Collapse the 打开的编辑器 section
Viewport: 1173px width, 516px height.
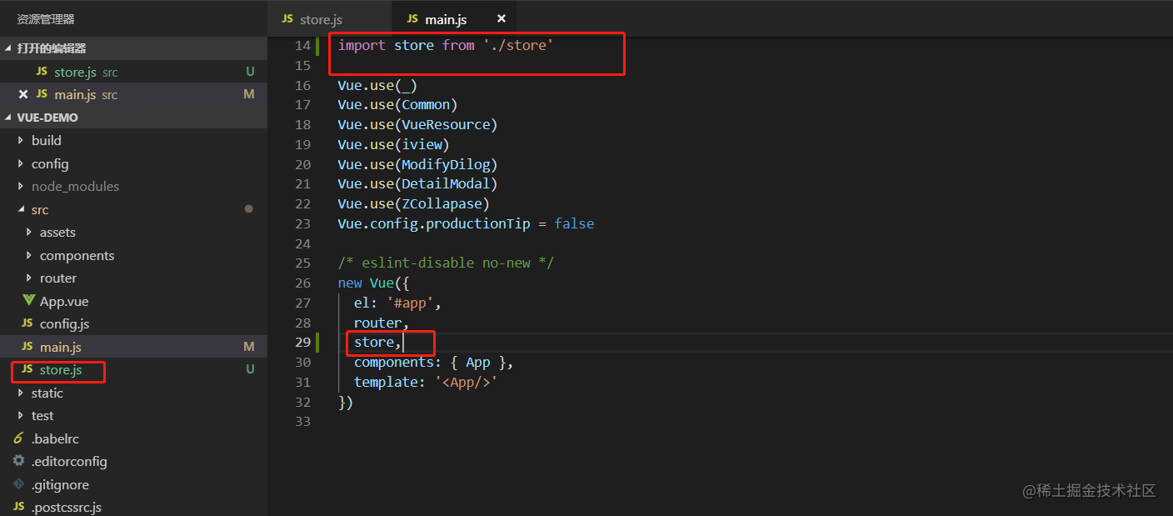(133, 48)
